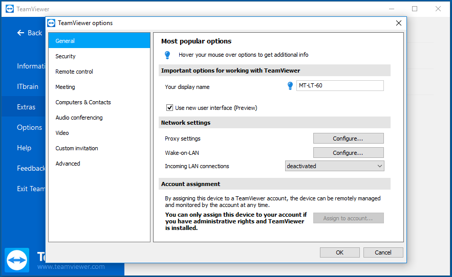Open the Advanced options category
The height and width of the screenshot is (277, 452).
tap(99, 164)
